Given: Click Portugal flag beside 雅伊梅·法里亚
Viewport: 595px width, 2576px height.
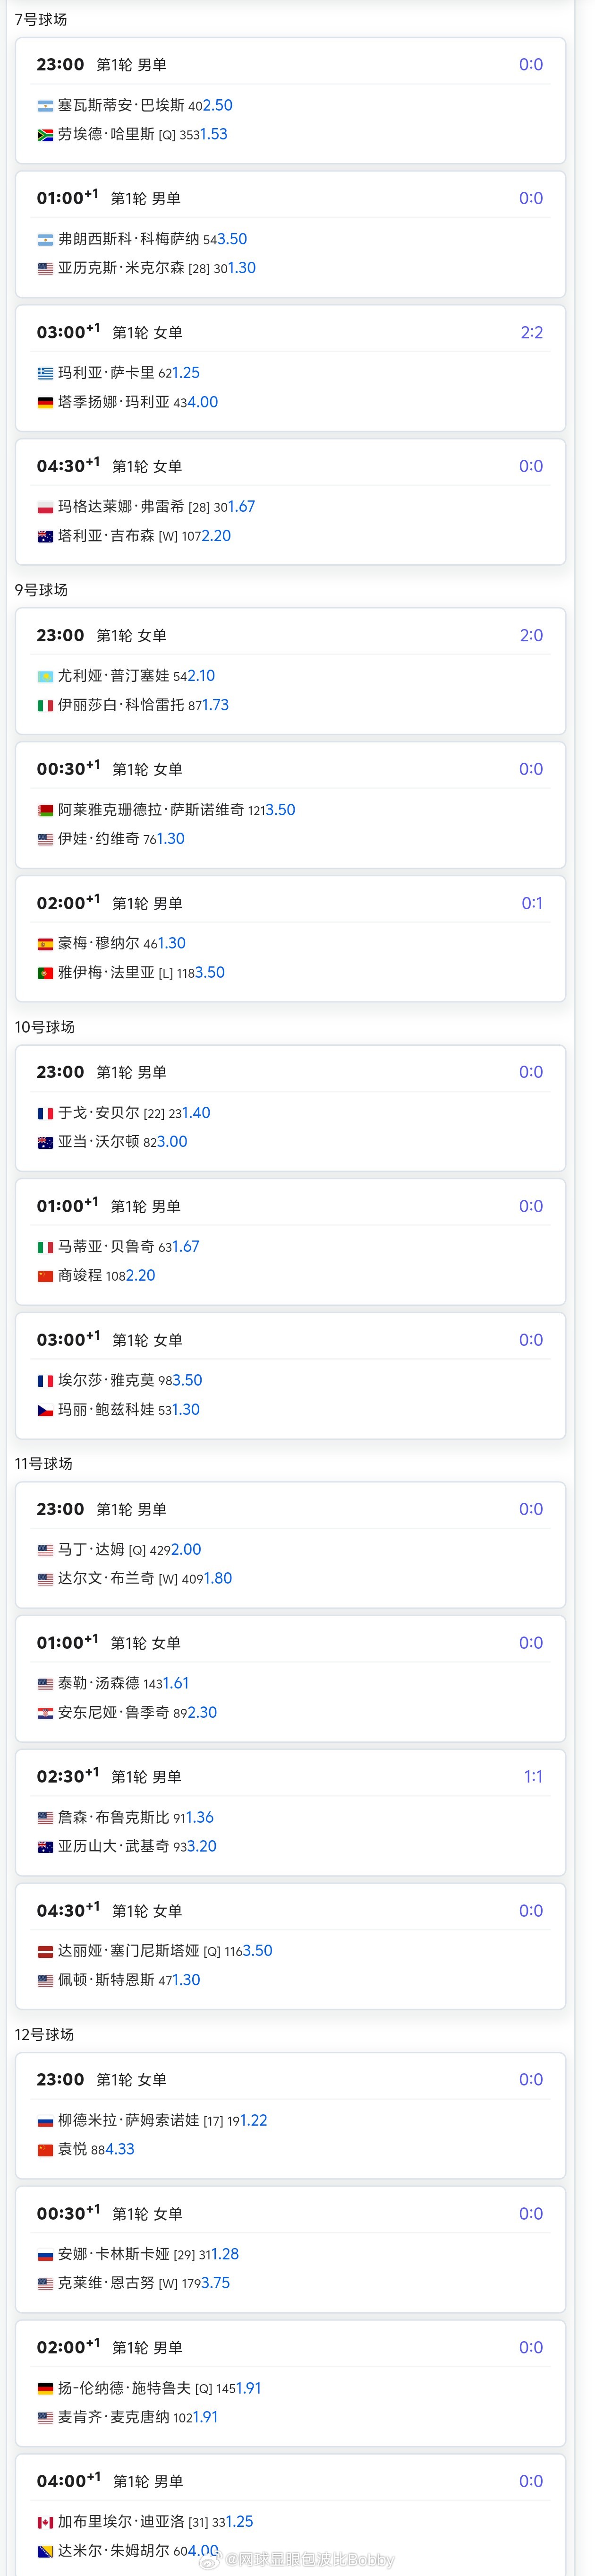Looking at the screenshot, I should [45, 973].
